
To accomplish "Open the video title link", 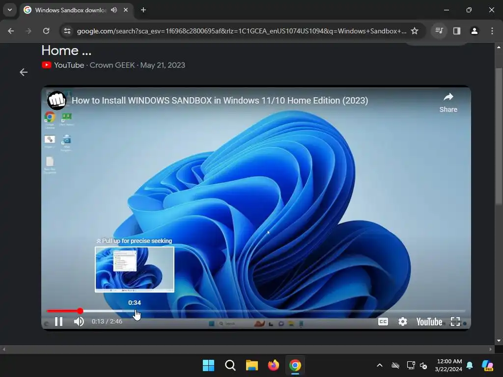I will 220,100.
